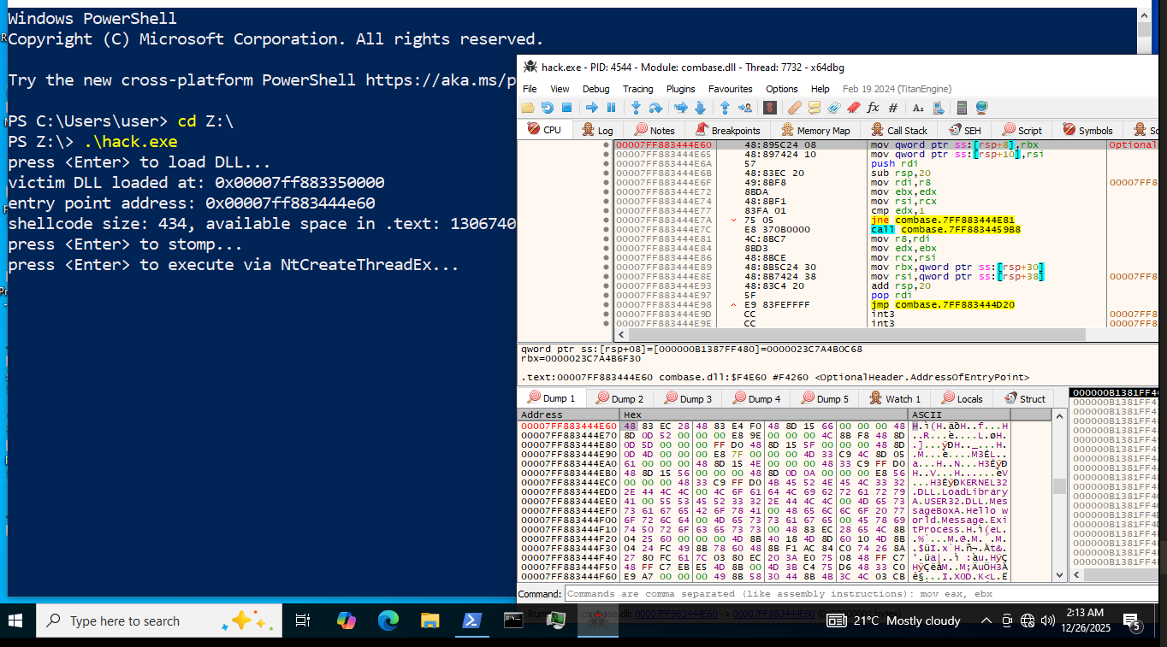Screen dimensions: 1167x647
Task: Open the Debug menu
Action: coord(596,89)
